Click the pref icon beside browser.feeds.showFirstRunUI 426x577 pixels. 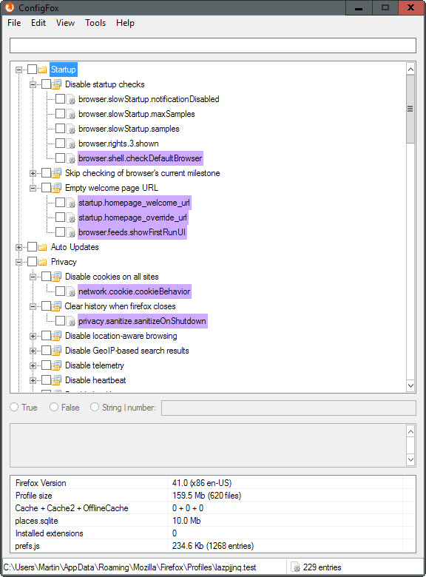click(71, 232)
